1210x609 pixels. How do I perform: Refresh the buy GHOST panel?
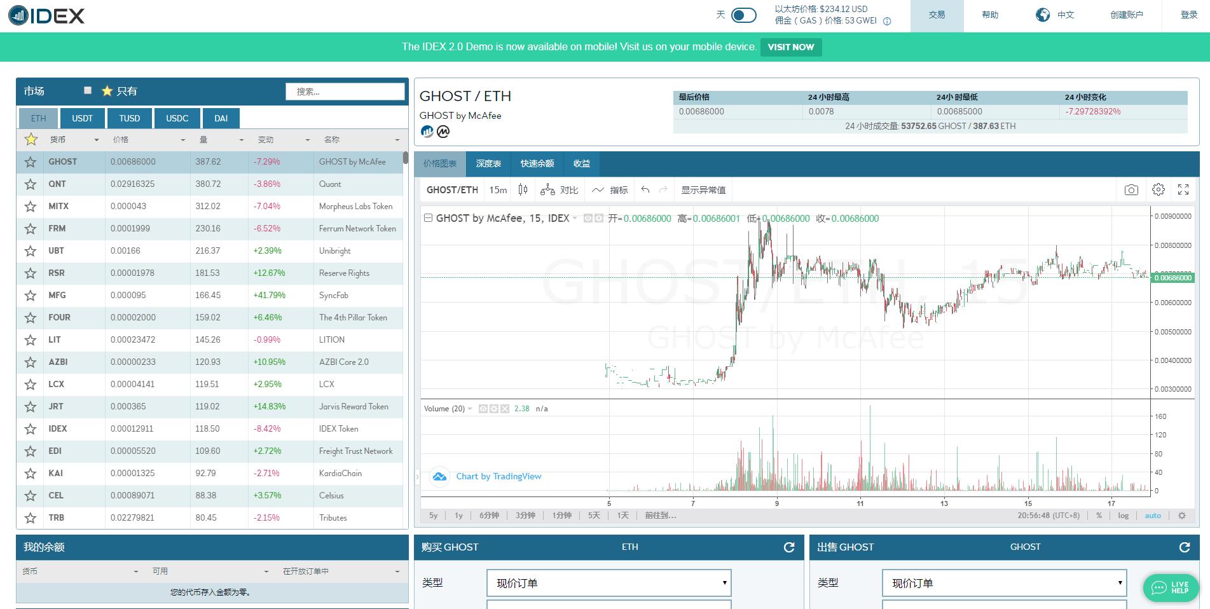click(x=789, y=547)
